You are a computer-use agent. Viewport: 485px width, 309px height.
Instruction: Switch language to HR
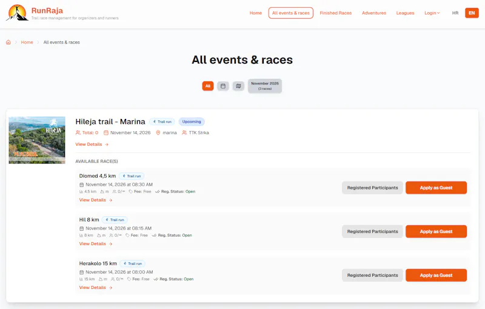[455, 13]
